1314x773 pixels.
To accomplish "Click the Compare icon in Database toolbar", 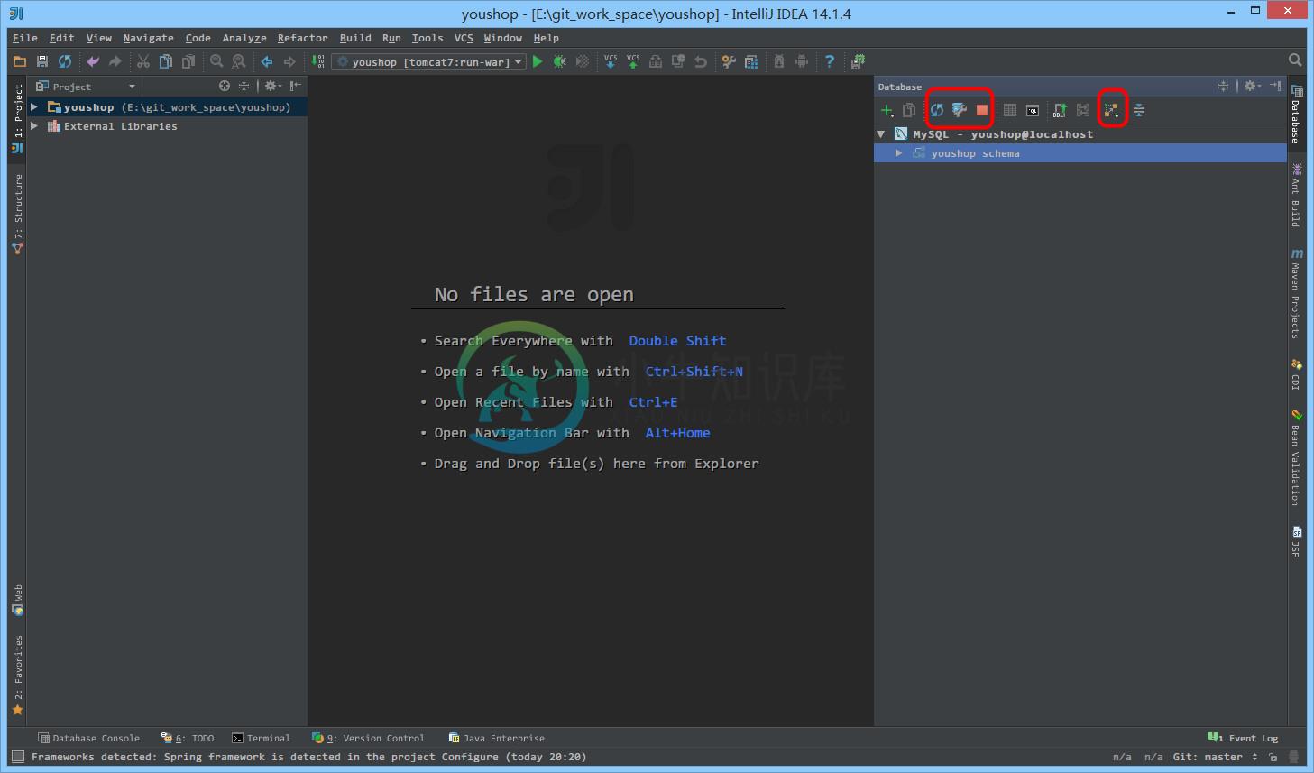I will pyautogui.click(x=1083, y=110).
